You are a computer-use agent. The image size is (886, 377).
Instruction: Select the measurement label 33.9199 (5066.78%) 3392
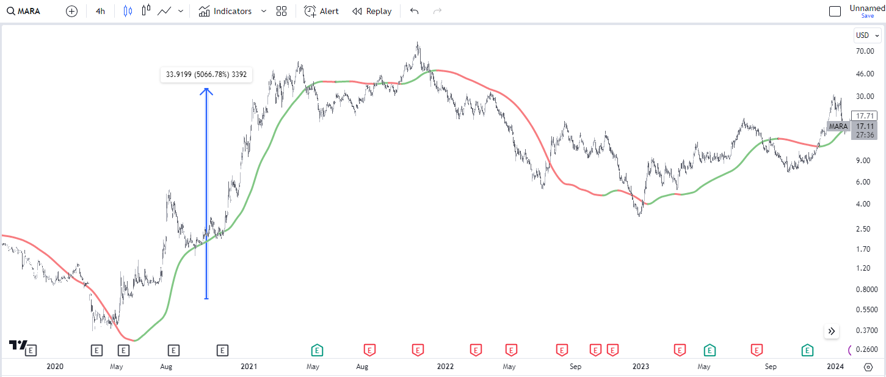[206, 75]
